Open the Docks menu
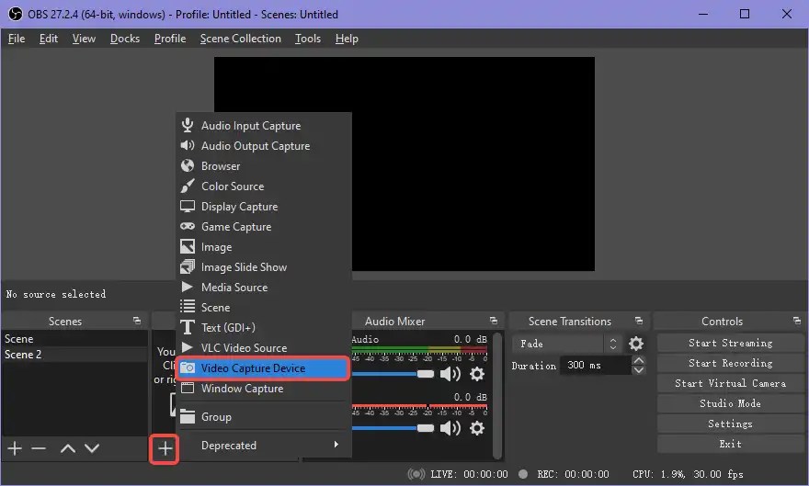The height and width of the screenshot is (486, 809). click(x=125, y=39)
